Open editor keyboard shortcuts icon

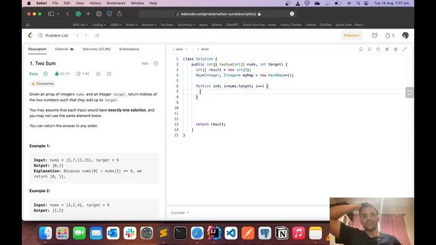coord(387,49)
